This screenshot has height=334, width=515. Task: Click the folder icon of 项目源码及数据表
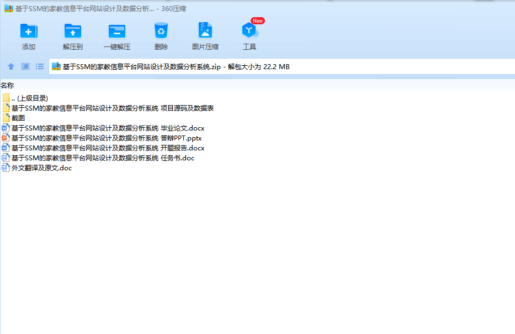click(x=6, y=108)
